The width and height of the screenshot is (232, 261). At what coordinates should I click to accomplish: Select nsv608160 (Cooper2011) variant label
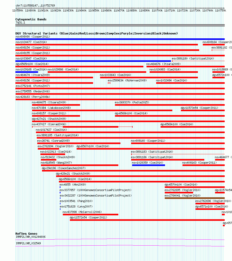(148, 141)
